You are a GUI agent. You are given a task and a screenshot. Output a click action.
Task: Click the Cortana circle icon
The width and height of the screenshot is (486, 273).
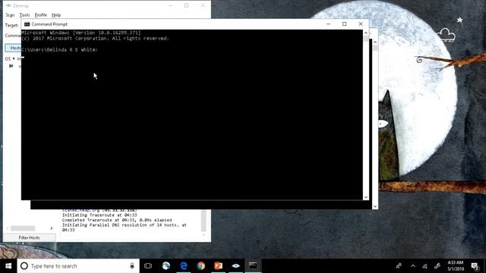[24, 266]
